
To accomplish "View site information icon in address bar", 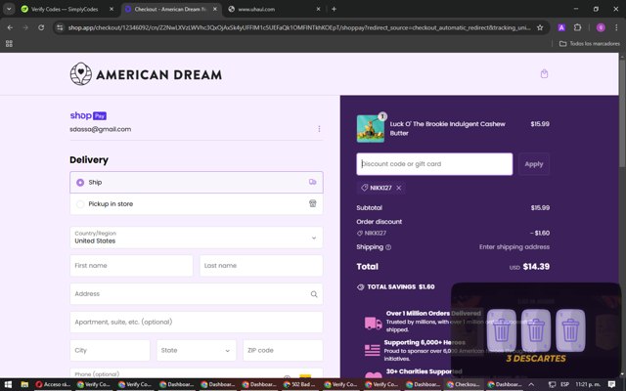I will [60, 27].
